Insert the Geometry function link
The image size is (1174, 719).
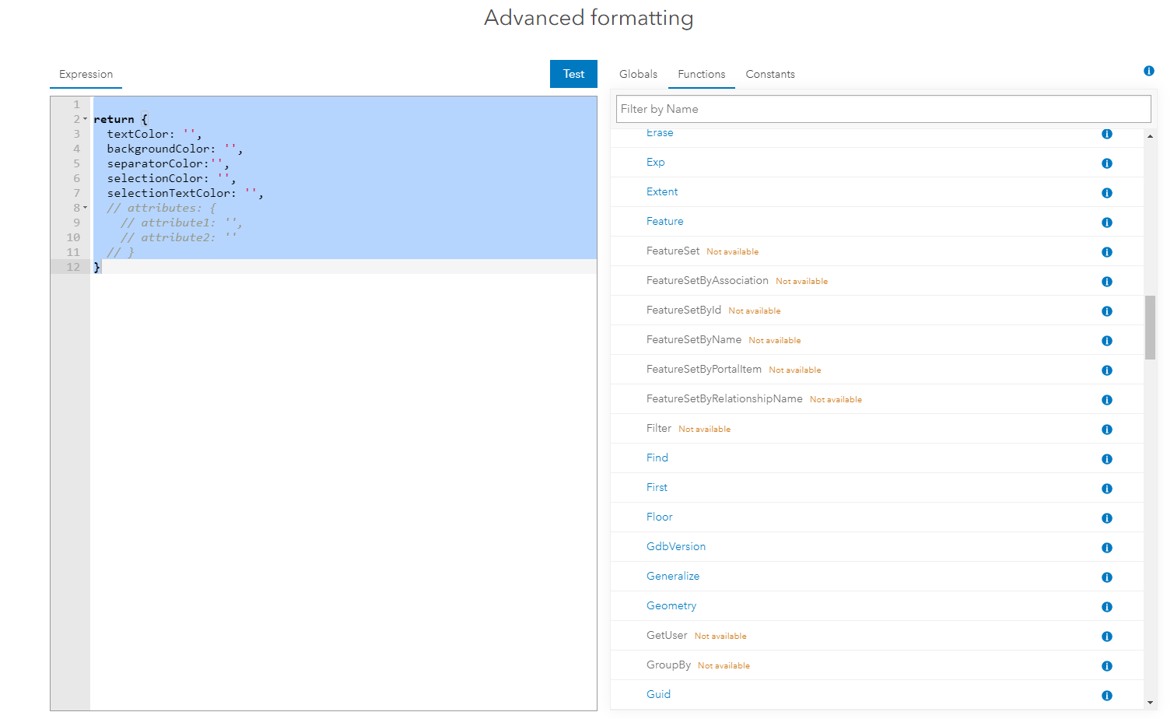(671, 605)
